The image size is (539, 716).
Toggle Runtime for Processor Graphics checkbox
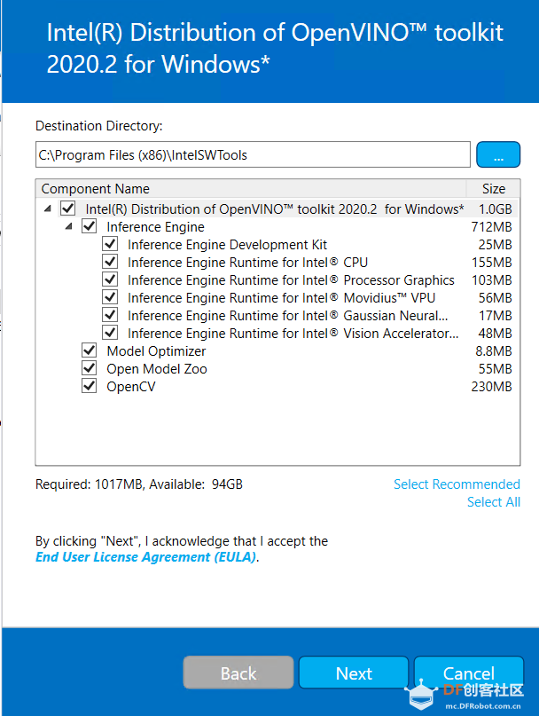pos(110,279)
